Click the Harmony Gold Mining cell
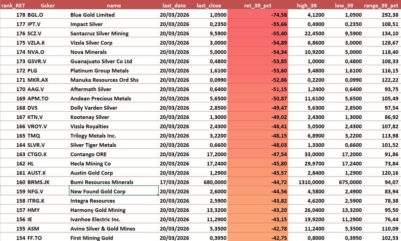 [114, 210]
